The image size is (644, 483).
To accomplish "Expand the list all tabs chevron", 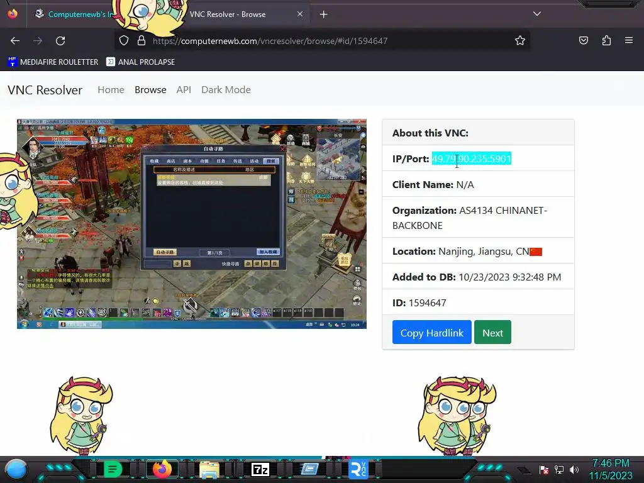I will click(537, 14).
